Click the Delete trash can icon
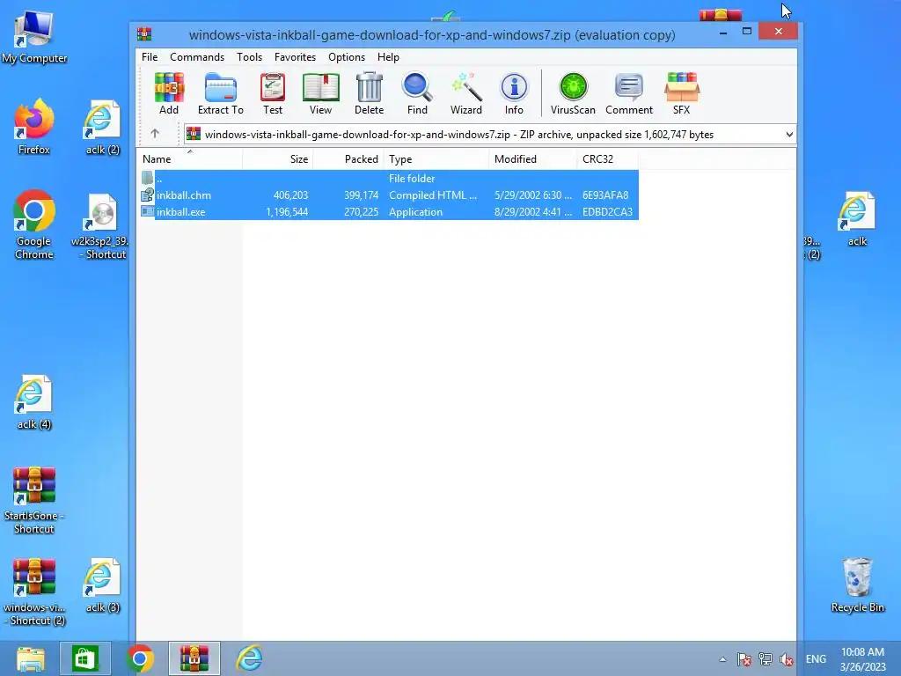This screenshot has width=901, height=676. pos(369,93)
